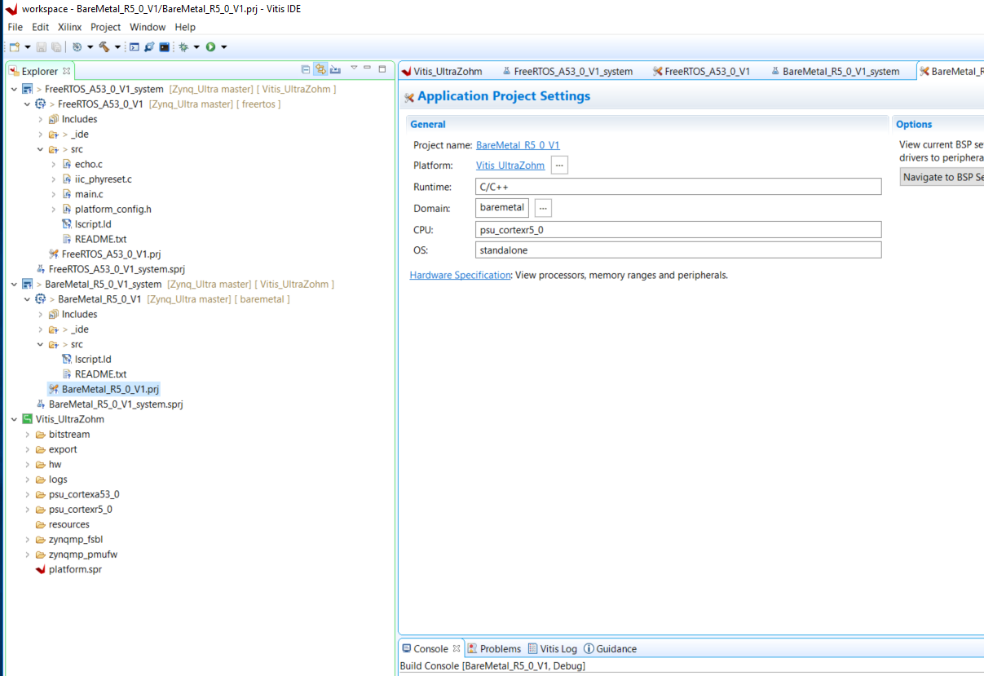Open the Run button dropdown arrow
Screen dimensions: 984x676
(223, 47)
